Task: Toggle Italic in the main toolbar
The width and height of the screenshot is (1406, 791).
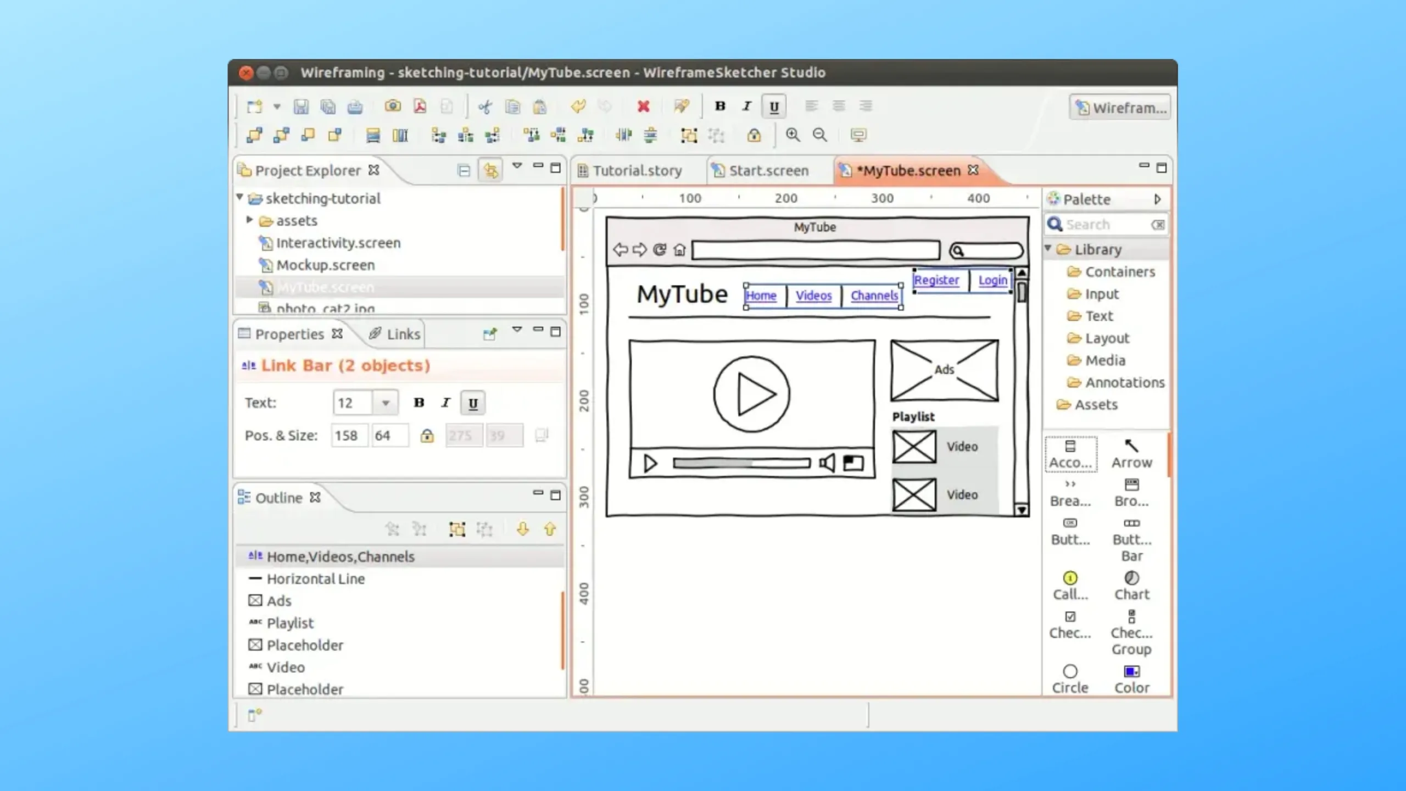Action: 747,106
